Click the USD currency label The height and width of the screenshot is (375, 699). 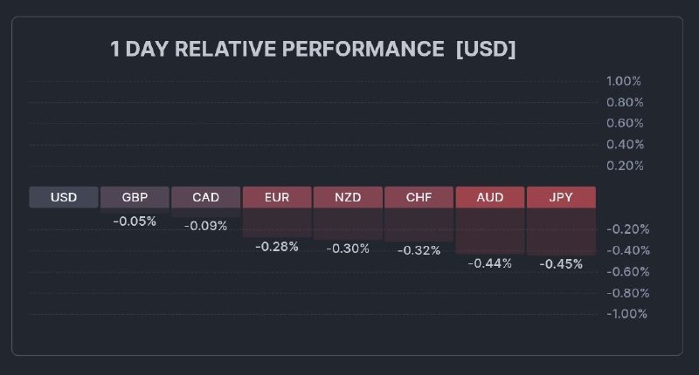(x=64, y=197)
